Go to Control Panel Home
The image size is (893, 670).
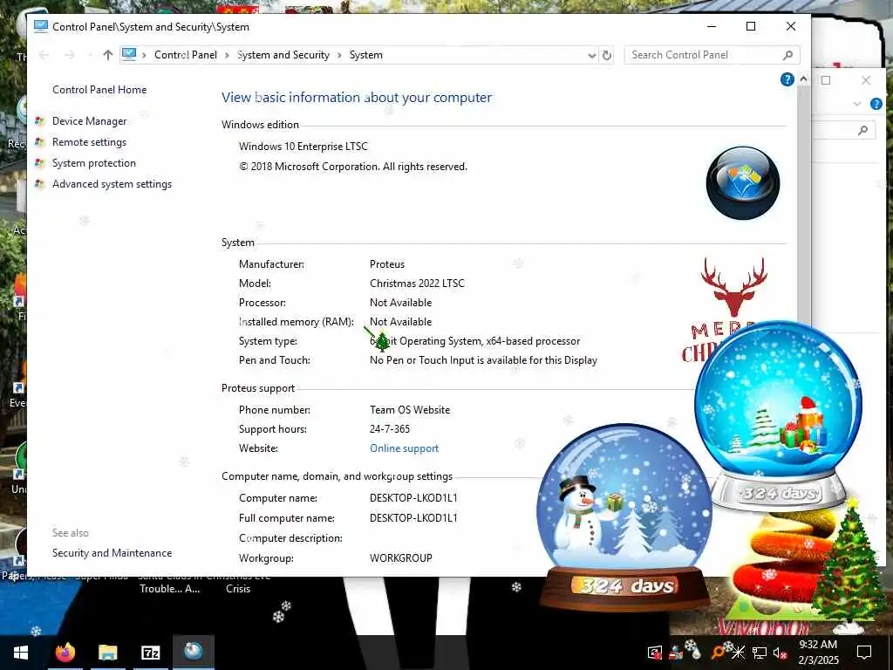pyautogui.click(x=99, y=90)
